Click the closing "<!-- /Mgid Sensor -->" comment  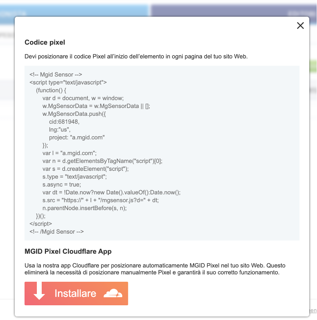coord(57,232)
